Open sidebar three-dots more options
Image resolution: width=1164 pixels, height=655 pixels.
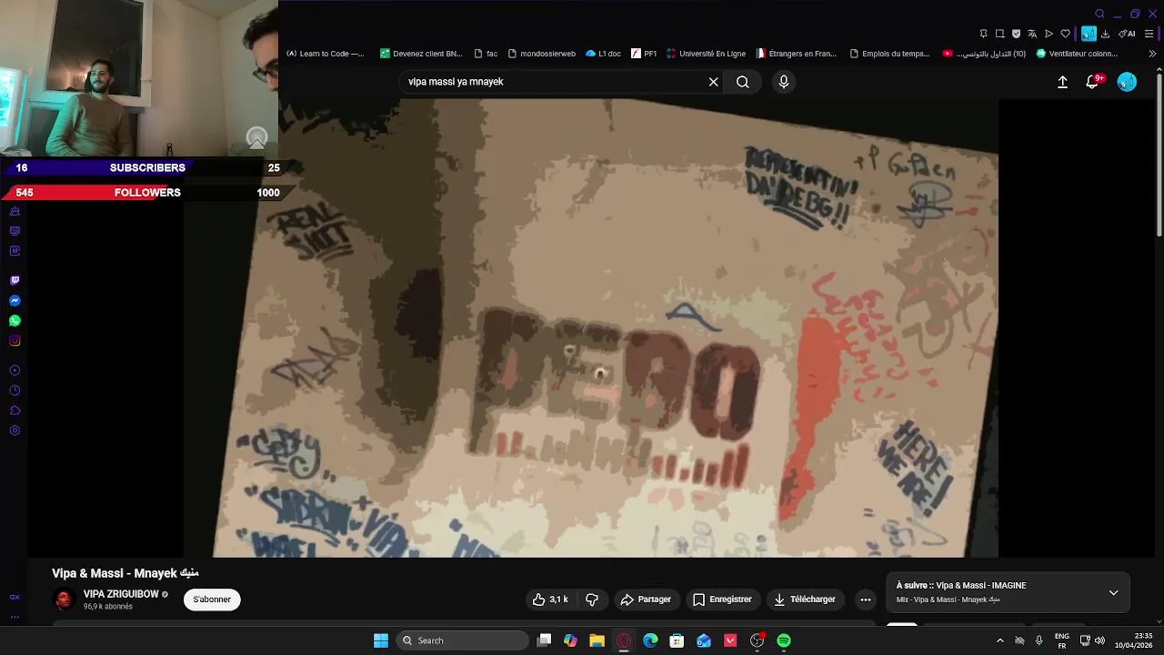tap(15, 617)
